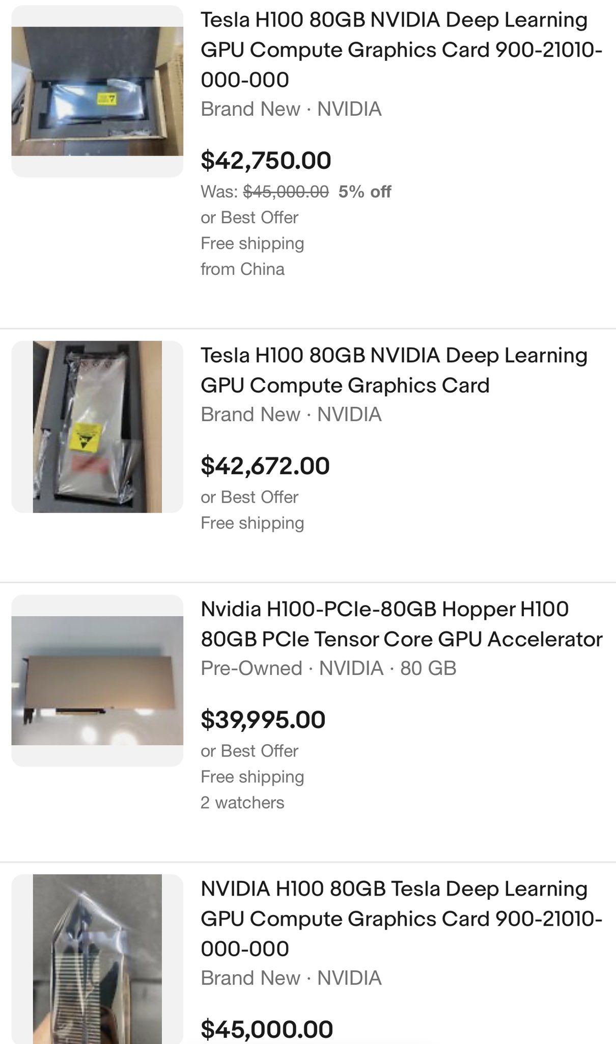Click Best Offer under the $39,995.00 listing
616x1044 pixels.
click(249, 751)
